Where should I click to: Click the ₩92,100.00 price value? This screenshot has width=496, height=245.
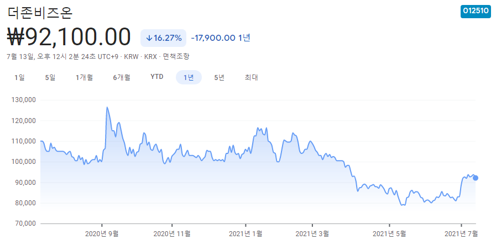(69, 37)
